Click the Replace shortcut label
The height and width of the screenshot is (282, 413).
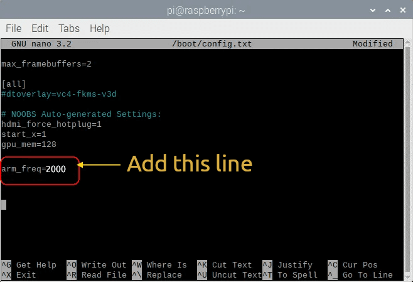point(164,275)
